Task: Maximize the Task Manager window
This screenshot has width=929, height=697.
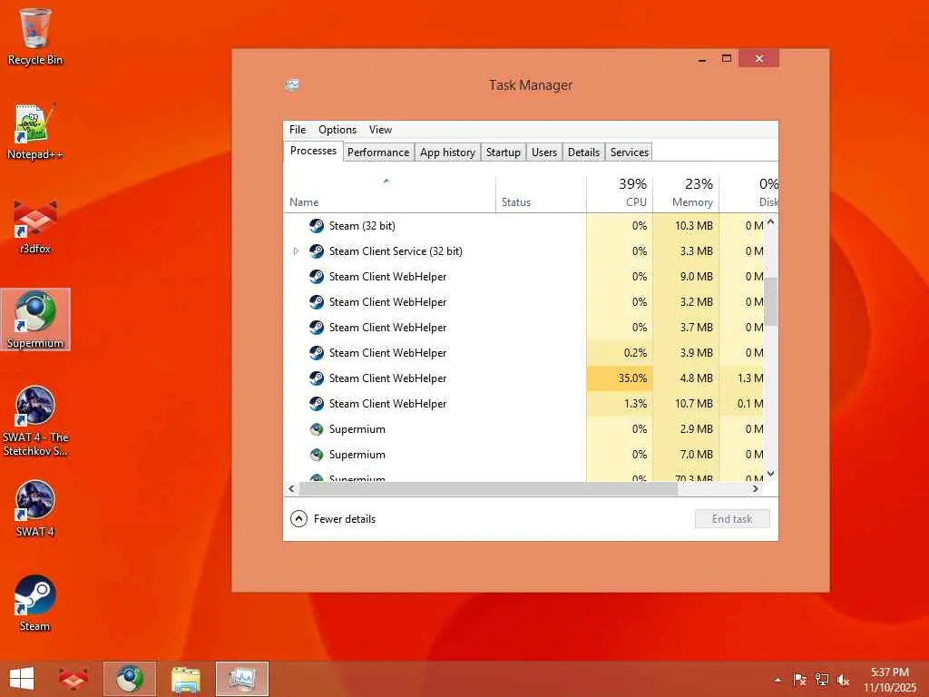Action: click(x=727, y=59)
